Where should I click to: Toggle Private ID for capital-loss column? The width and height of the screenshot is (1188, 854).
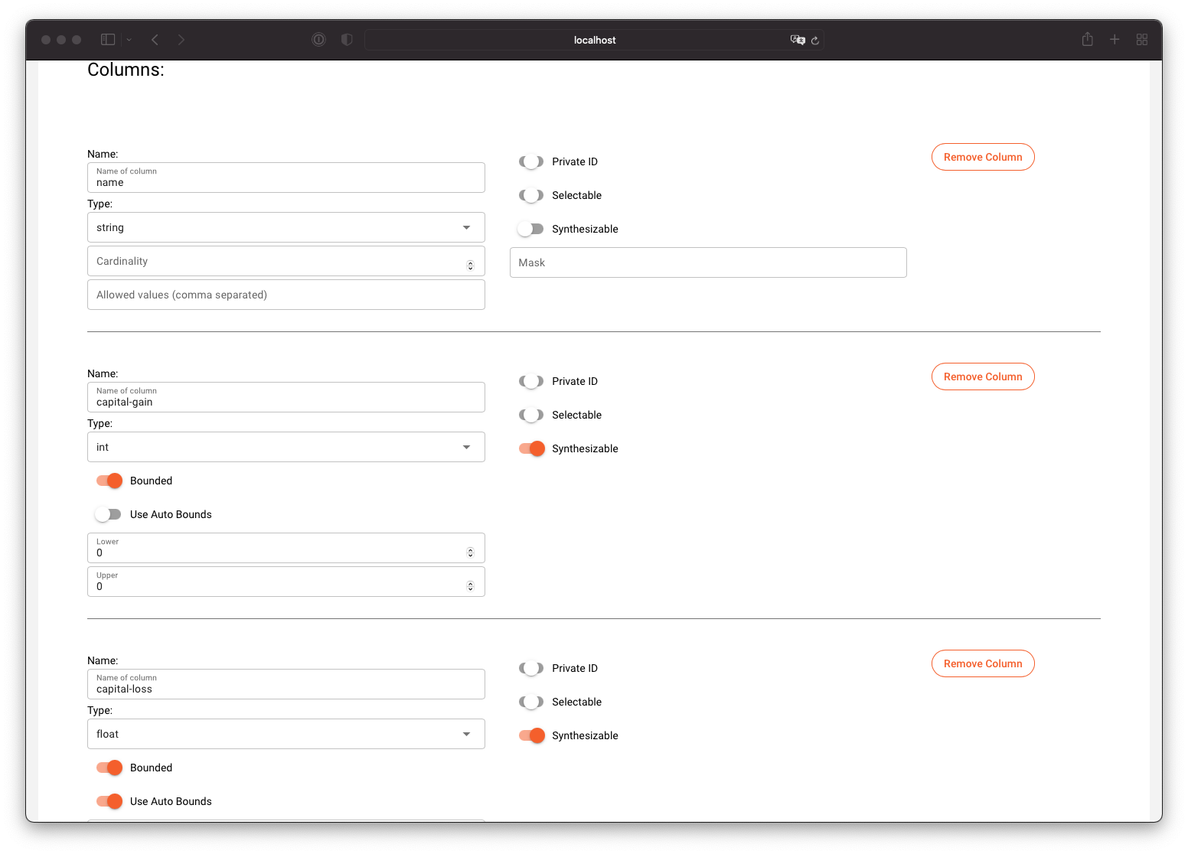point(530,668)
